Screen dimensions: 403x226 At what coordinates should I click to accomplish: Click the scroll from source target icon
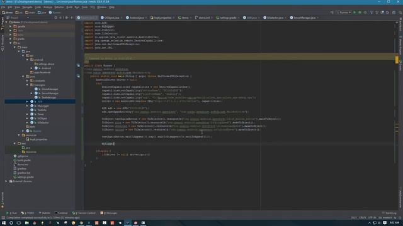click(x=56, y=18)
